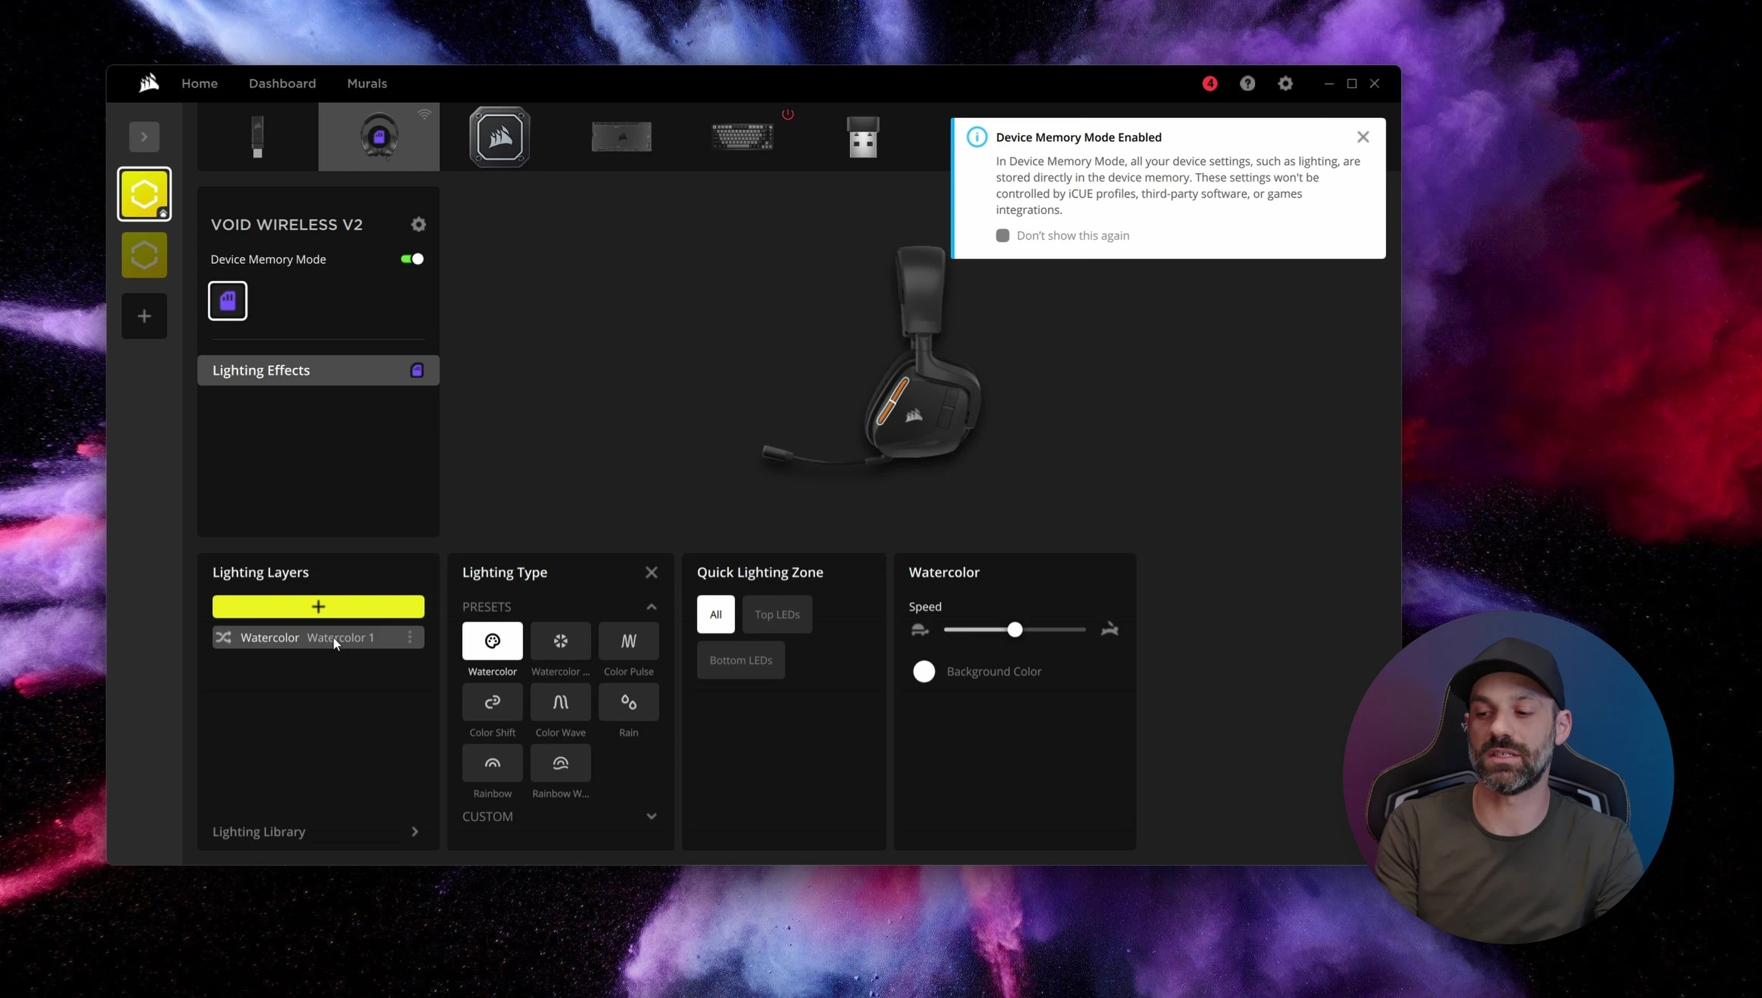The height and width of the screenshot is (998, 1762).
Task: Open the Dashboard tab
Action: coord(283,83)
